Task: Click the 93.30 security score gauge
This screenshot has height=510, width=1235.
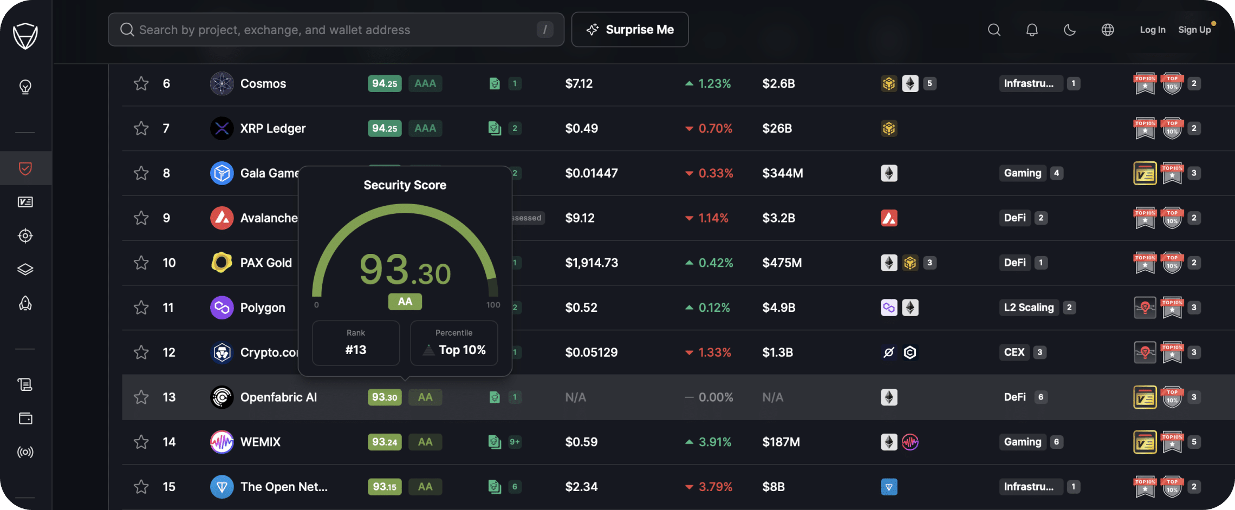Action: pos(405,251)
